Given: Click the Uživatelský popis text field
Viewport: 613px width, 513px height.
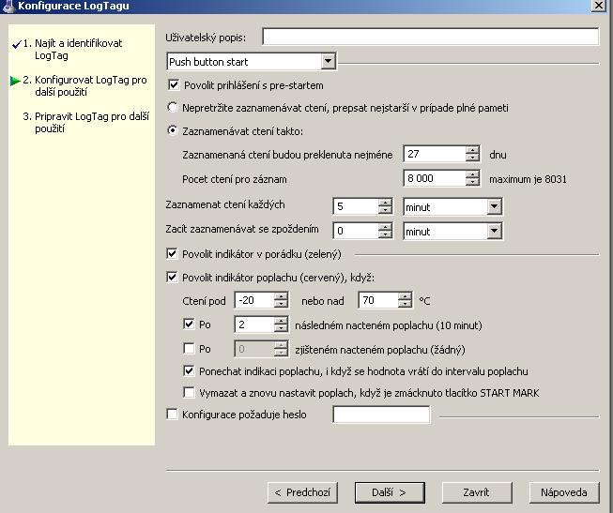Looking at the screenshot, I should point(431,37).
